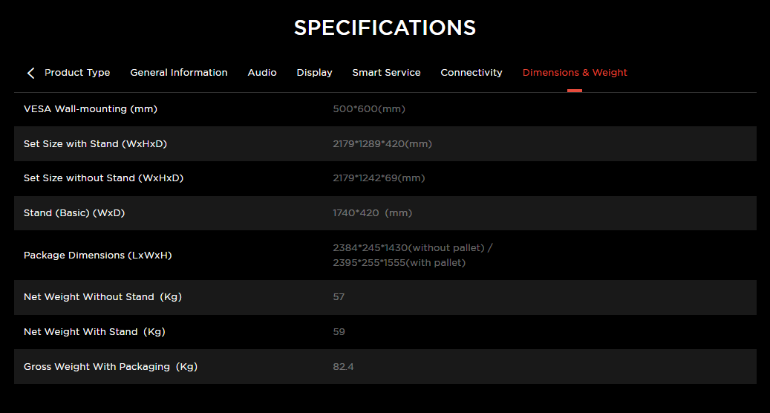Screen dimensions: 770x413
Task: Switch to the General Information tab
Action: [x=179, y=73]
